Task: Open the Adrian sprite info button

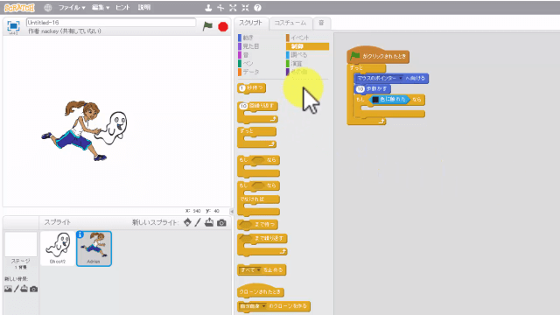Action: (80, 234)
